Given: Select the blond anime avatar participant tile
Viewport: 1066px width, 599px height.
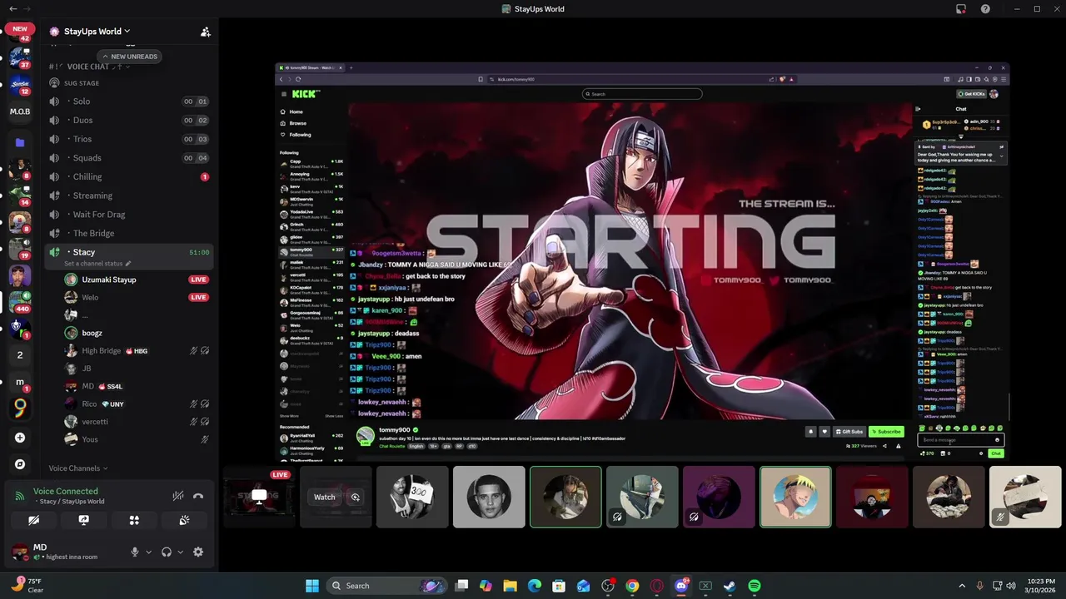Looking at the screenshot, I should coord(795,498).
